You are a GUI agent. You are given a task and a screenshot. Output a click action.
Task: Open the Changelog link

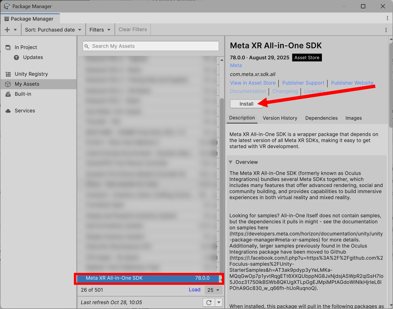[x=285, y=91]
